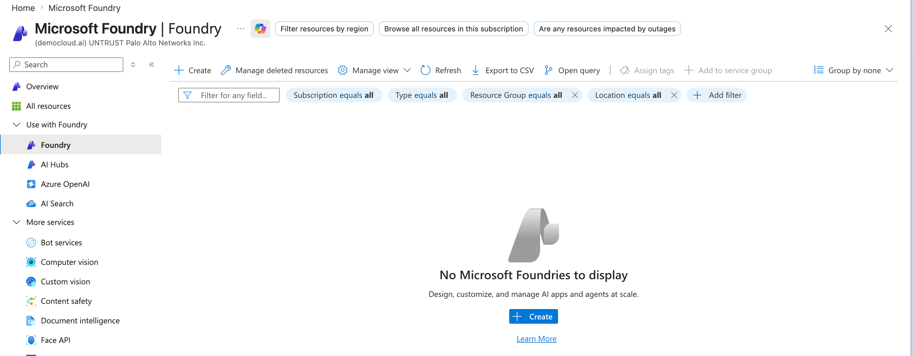
Task: Collapse the More services section
Action: click(16, 222)
